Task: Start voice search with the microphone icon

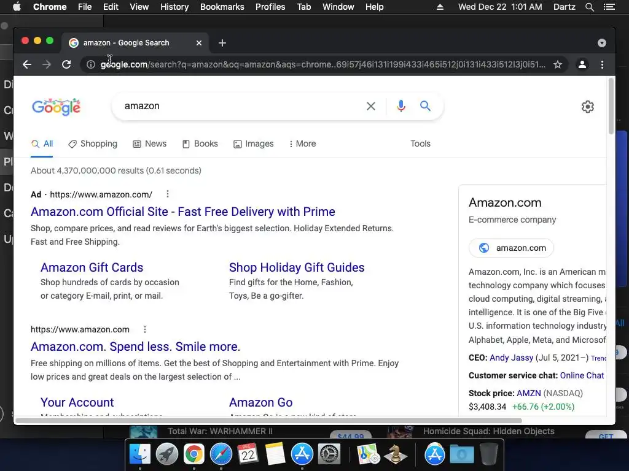Action: pyautogui.click(x=400, y=106)
